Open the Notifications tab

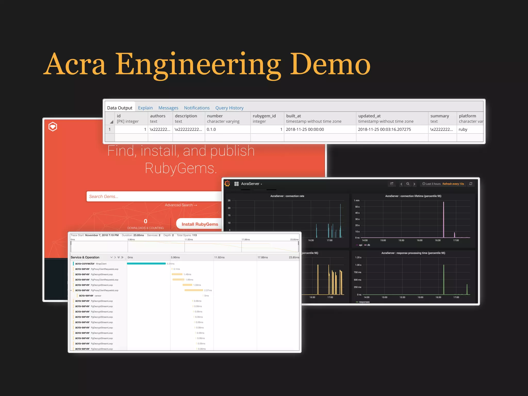(x=197, y=108)
